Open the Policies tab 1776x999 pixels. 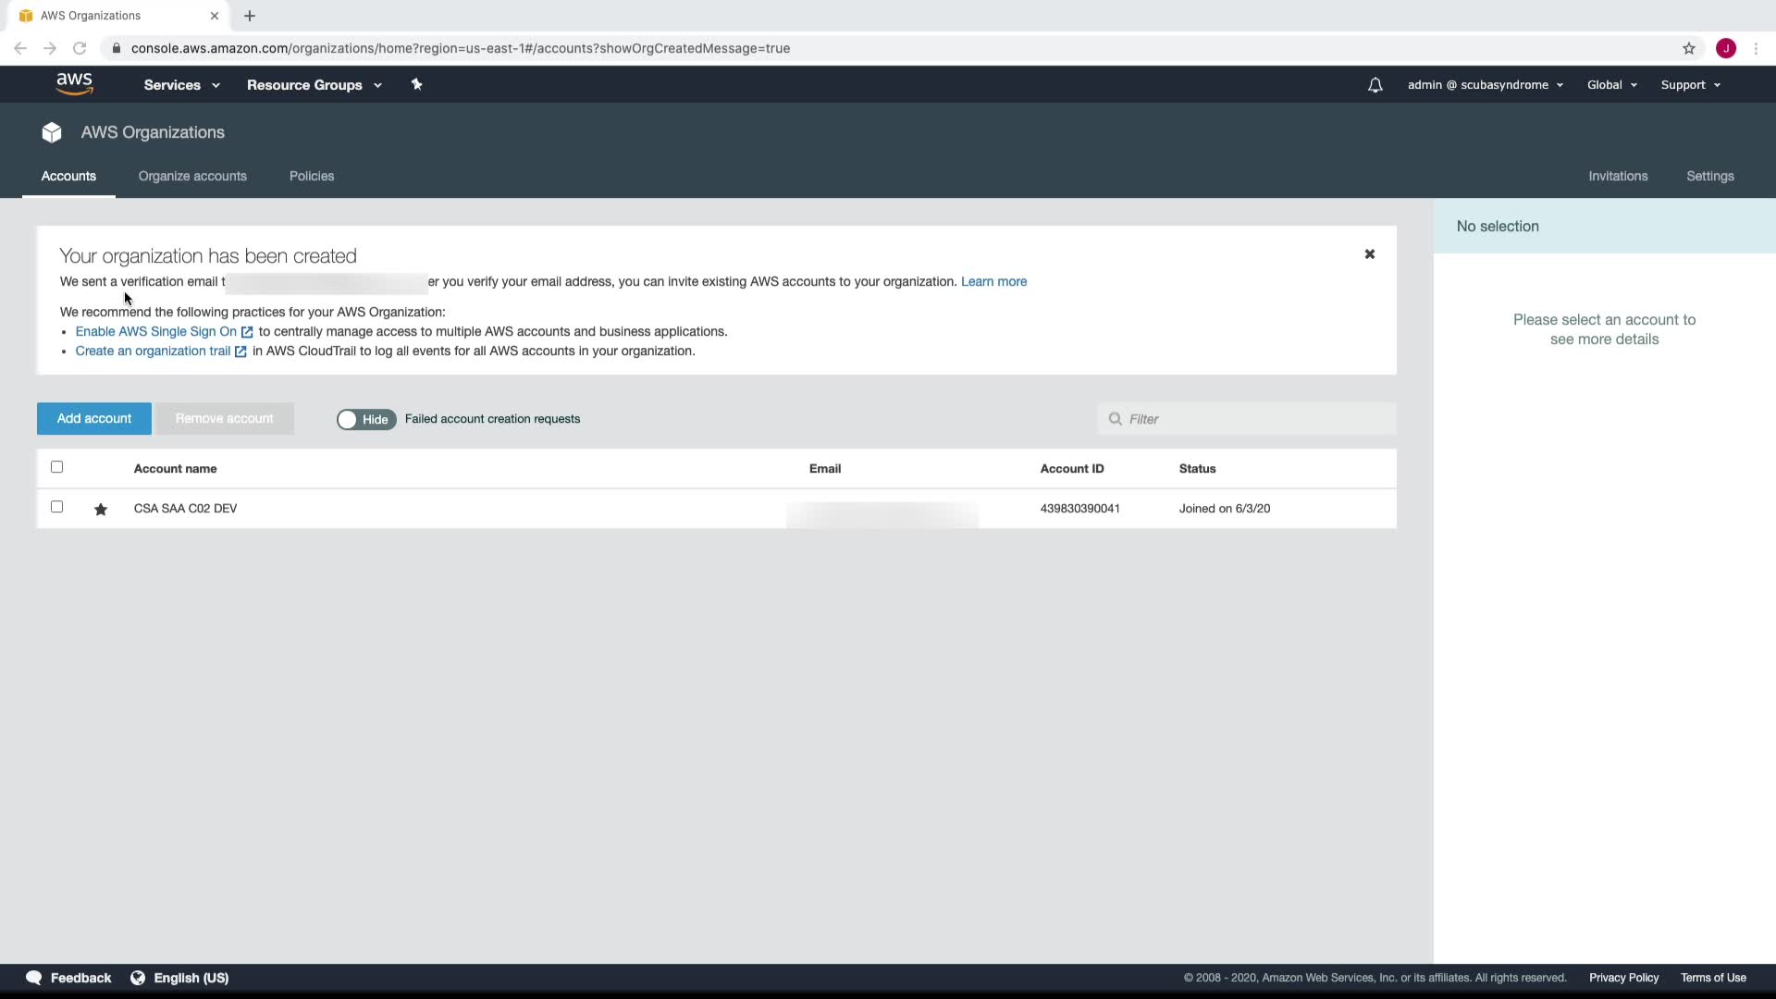pyautogui.click(x=312, y=176)
